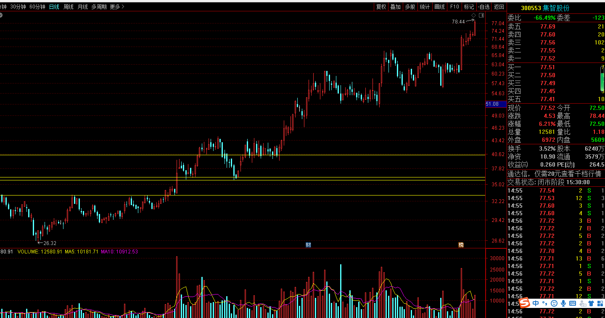Viewport: 605px width, 318px height.
Task: Open the emoji smiley panel on Sogou bar
Action: [554, 303]
